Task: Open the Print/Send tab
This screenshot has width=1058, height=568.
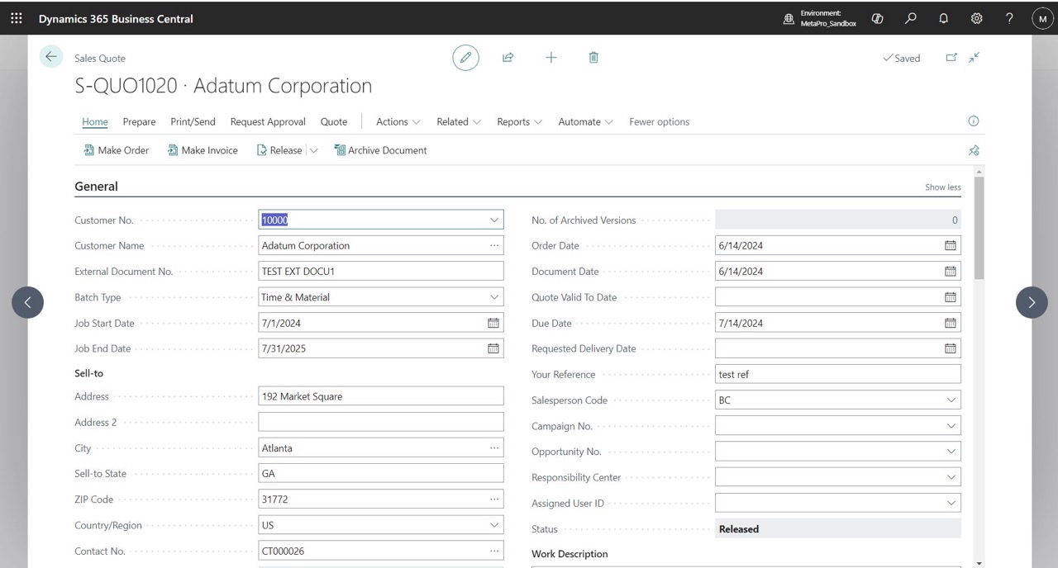Action: coord(193,121)
